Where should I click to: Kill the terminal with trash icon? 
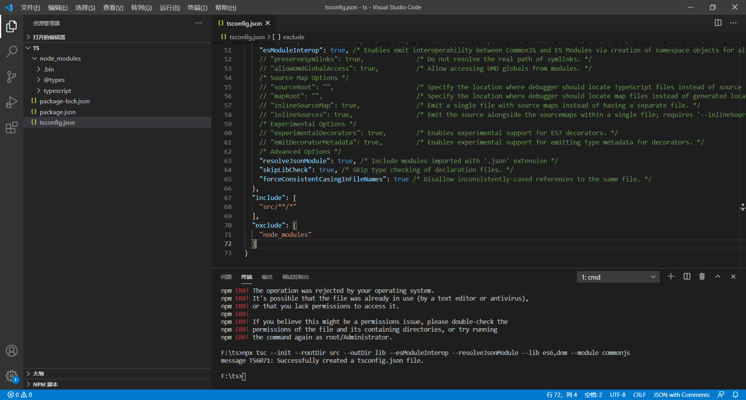click(702, 277)
